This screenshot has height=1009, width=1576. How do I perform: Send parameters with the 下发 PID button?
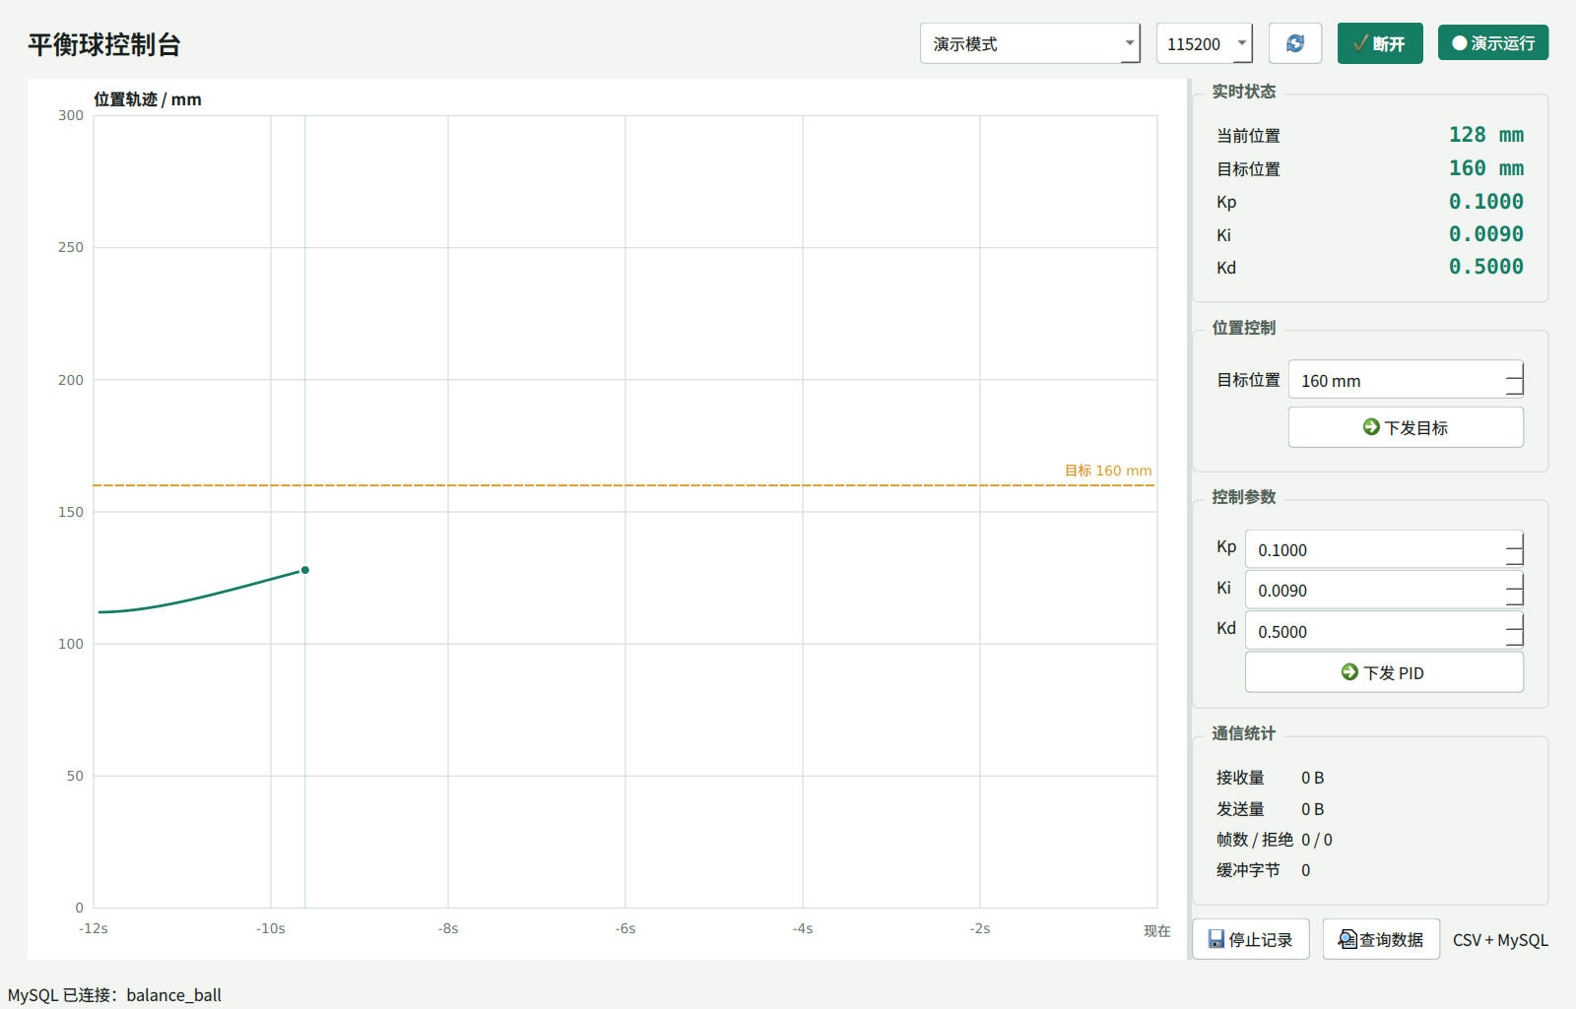point(1384,672)
